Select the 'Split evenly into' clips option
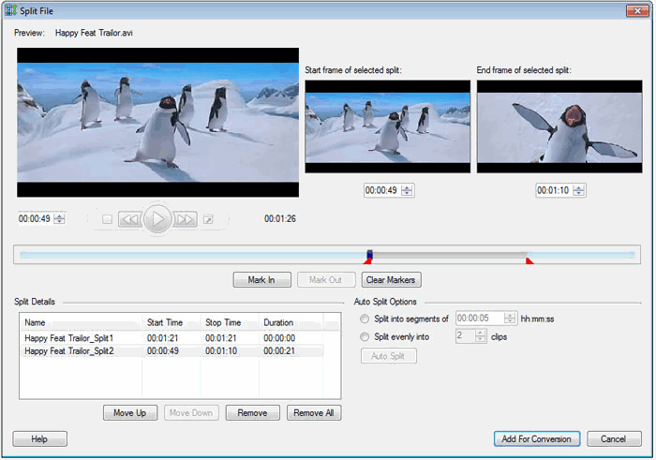 point(365,336)
